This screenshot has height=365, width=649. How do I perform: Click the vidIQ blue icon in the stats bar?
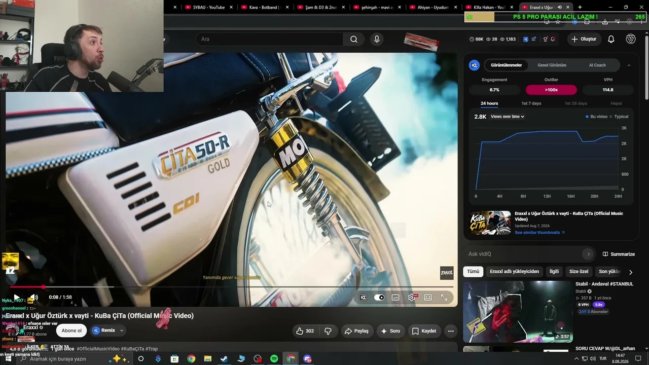pos(526,39)
